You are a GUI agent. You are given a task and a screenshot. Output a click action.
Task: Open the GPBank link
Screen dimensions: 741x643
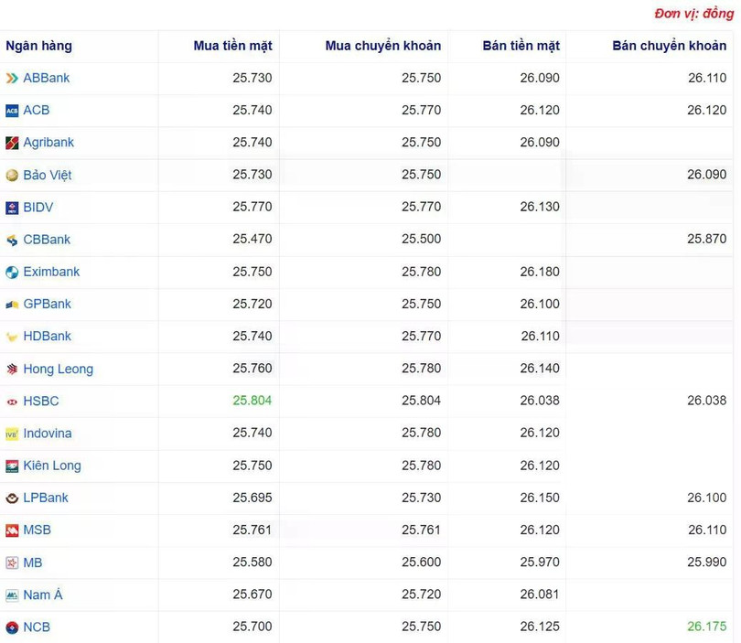click(x=48, y=304)
